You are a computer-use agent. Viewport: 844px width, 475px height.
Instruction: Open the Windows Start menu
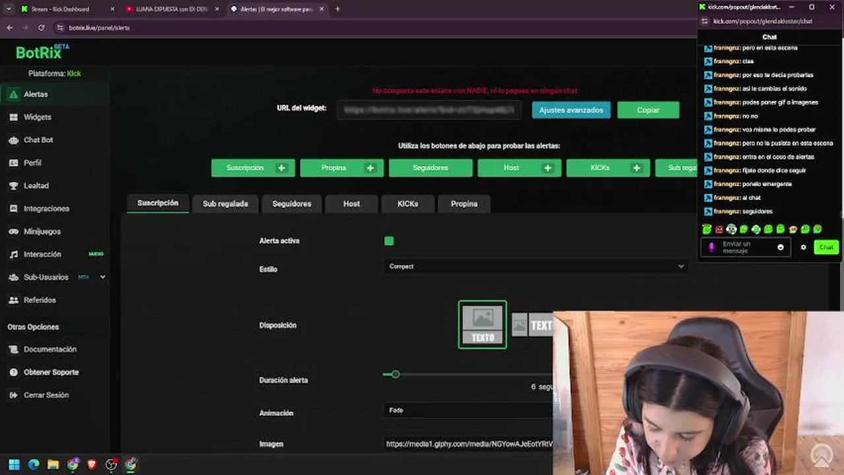click(14, 464)
